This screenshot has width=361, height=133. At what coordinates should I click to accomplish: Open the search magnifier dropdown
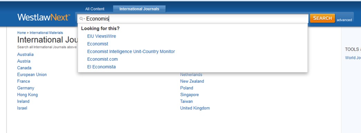click(x=83, y=19)
